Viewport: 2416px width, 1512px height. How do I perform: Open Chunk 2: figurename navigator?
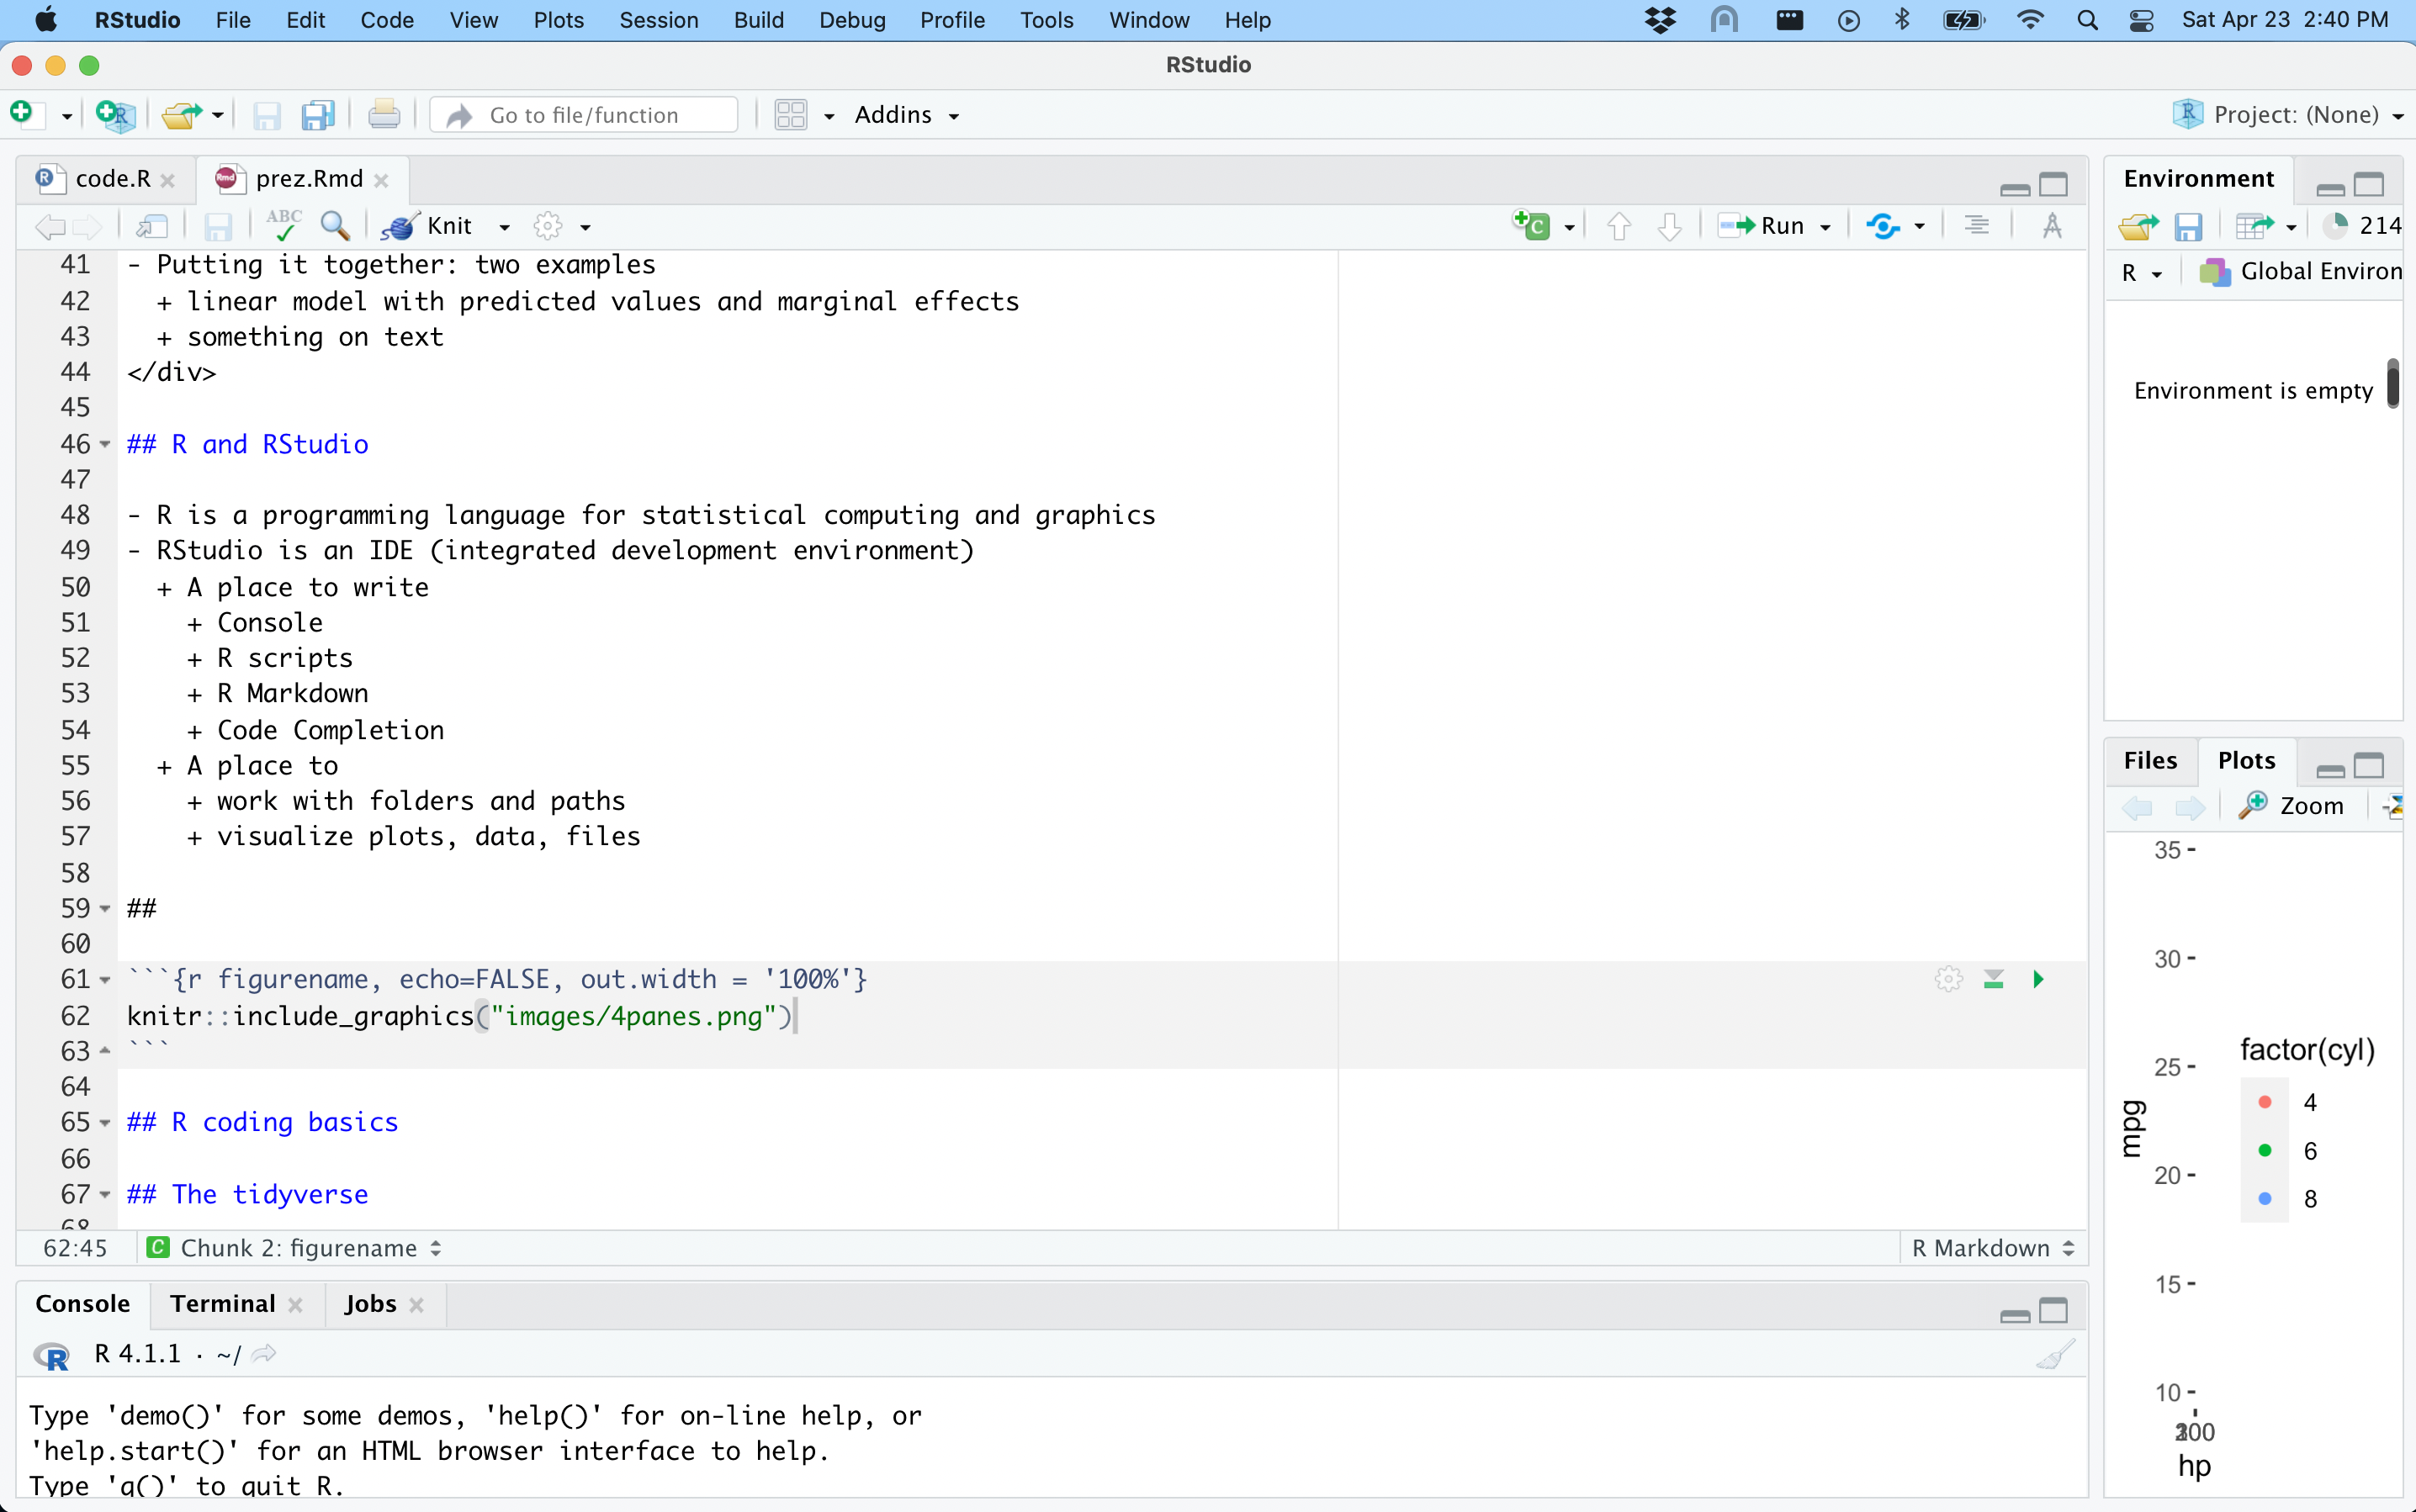click(294, 1248)
